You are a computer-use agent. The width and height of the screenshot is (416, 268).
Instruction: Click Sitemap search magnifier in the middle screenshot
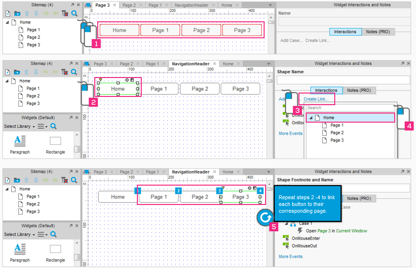pos(74,72)
